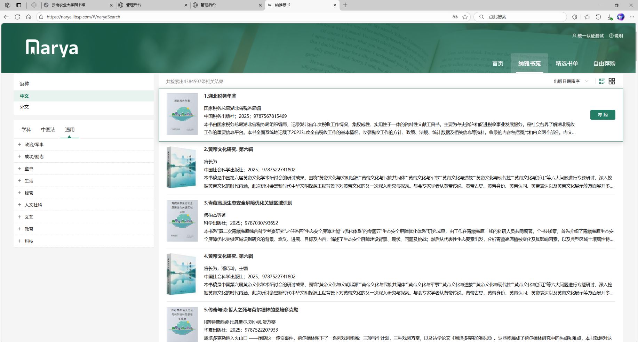This screenshot has height=342, width=638.
Task: Select 外文 language filter
Action: click(24, 107)
